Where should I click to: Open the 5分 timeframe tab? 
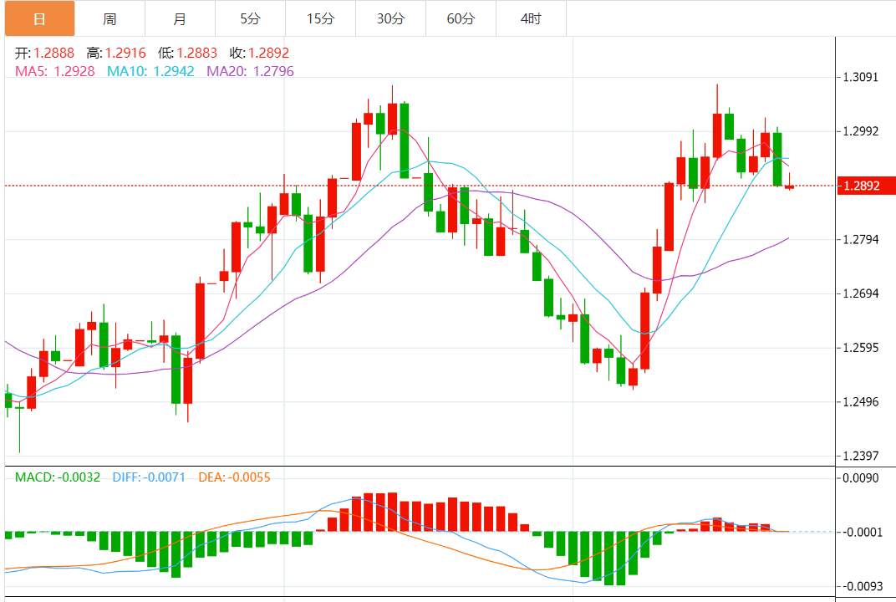(x=250, y=19)
